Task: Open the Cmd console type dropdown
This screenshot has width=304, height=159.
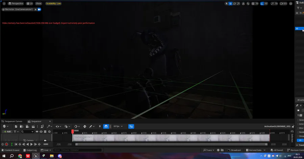Action: click(x=46, y=150)
